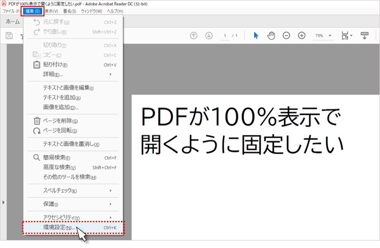Open the 75% zoom level dropdown

(323, 36)
